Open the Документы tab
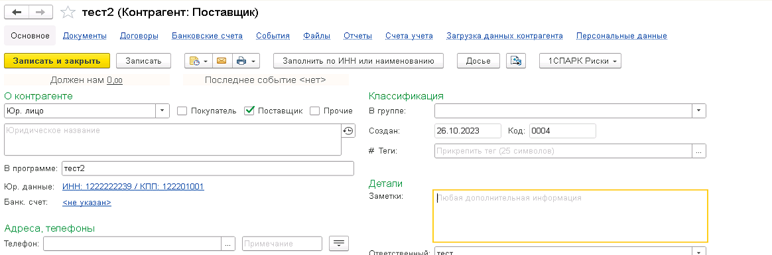 coord(85,36)
